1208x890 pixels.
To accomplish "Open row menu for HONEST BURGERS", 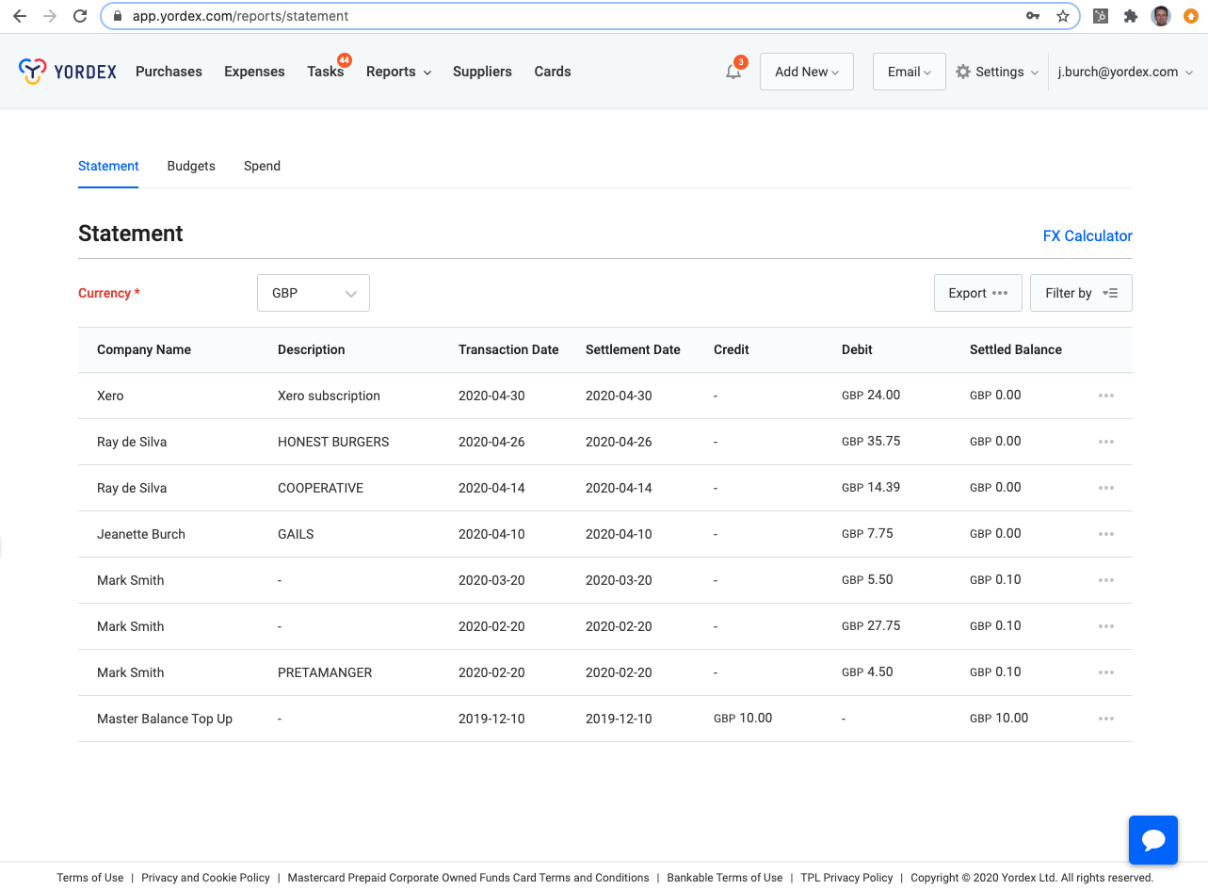I will point(1106,442).
